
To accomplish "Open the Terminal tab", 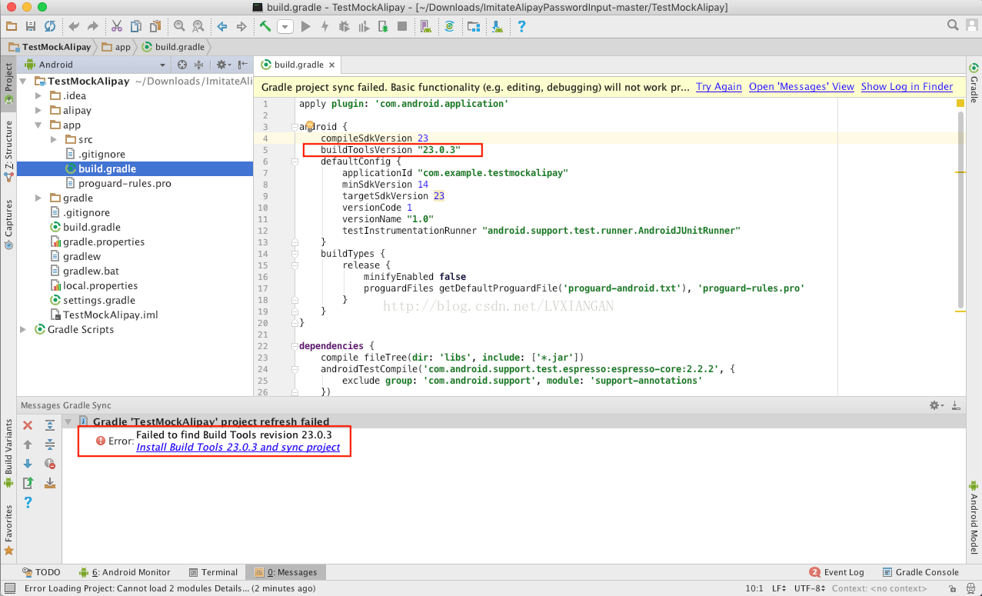I will (x=213, y=572).
